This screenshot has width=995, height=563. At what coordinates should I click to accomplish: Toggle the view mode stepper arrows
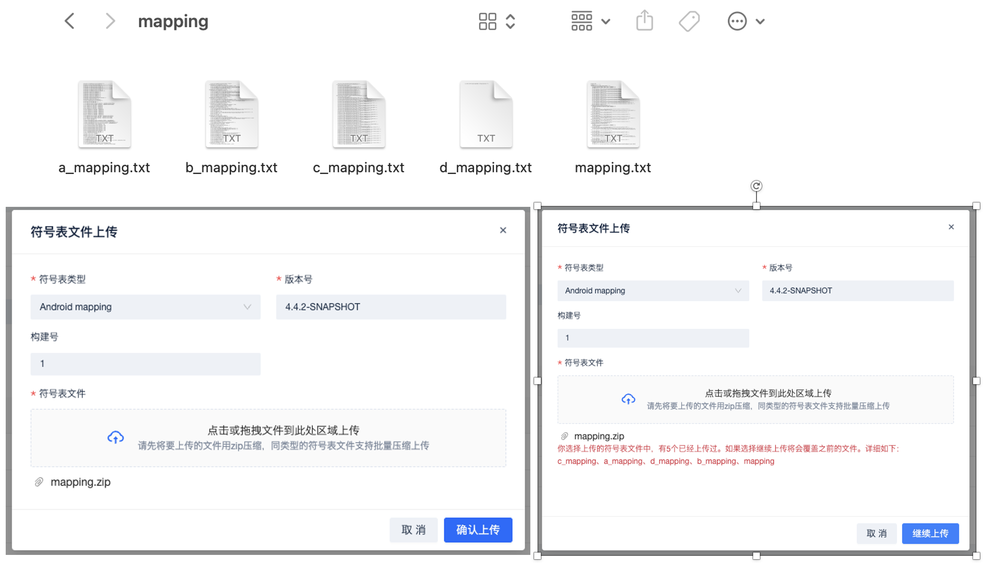click(510, 21)
